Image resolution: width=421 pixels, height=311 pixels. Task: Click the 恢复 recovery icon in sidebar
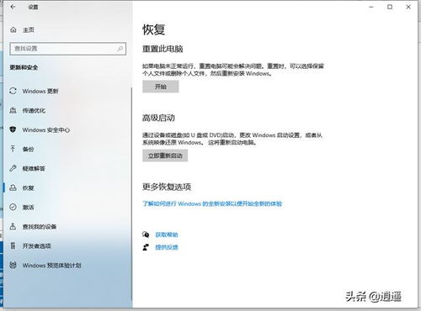pyautogui.click(x=13, y=187)
